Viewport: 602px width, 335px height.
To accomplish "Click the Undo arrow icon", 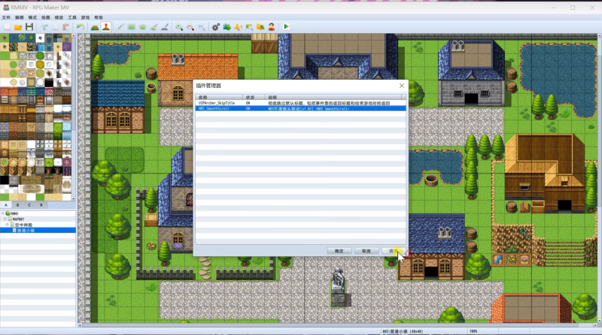I will click(x=81, y=27).
